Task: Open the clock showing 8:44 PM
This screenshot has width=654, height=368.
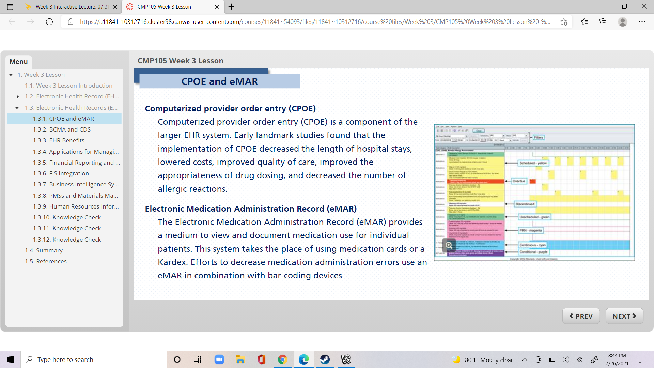Action: coord(617,359)
